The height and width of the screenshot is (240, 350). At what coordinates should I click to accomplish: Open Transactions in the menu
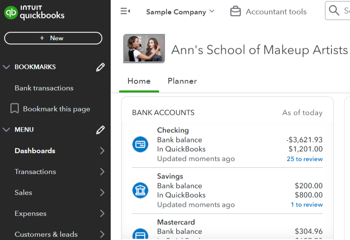(x=35, y=171)
